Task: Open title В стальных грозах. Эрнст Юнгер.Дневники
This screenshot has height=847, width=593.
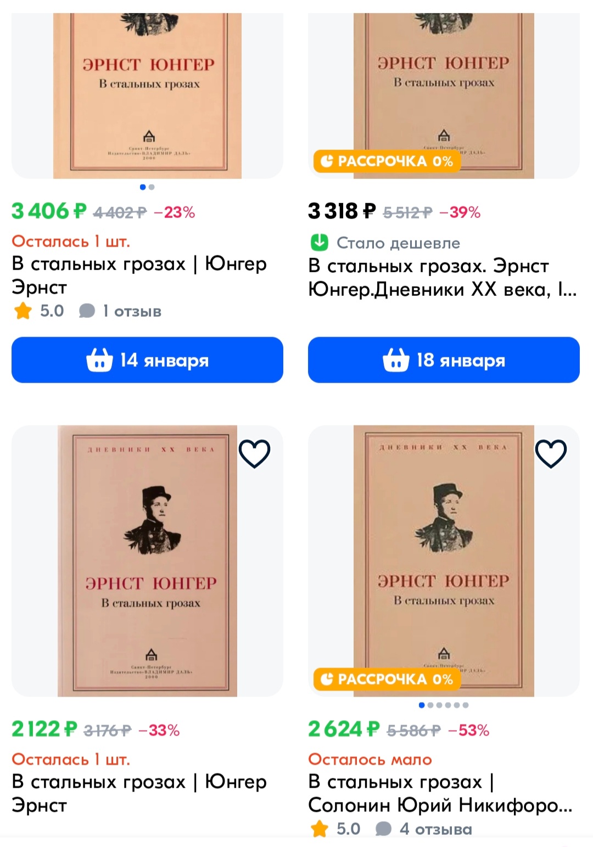Action: tap(443, 278)
